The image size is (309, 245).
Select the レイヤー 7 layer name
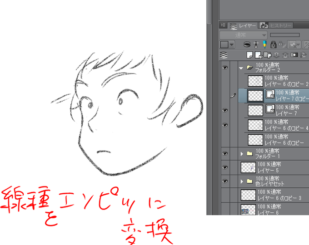pos(286,113)
